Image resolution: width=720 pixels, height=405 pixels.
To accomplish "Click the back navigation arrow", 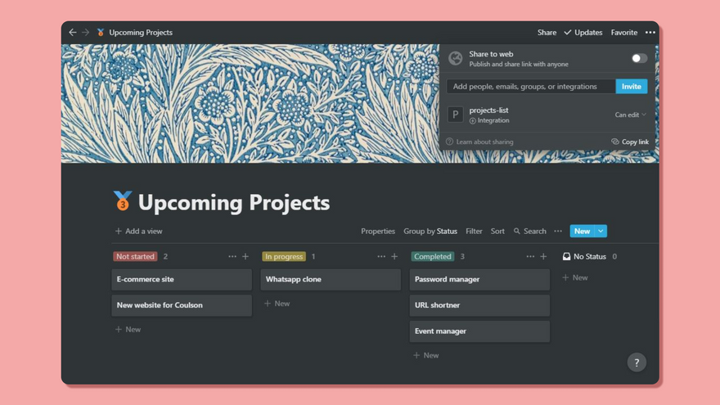I will pos(72,33).
